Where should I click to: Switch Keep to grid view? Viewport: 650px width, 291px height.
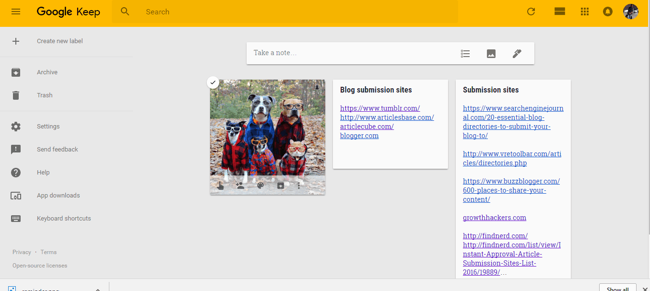pyautogui.click(x=559, y=12)
